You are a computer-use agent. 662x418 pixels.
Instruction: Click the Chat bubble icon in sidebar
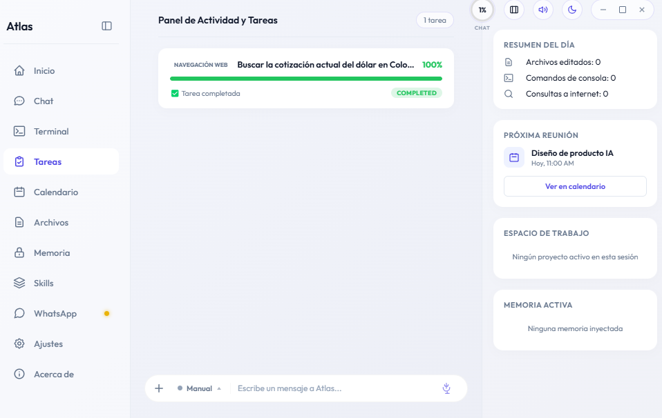coord(19,101)
